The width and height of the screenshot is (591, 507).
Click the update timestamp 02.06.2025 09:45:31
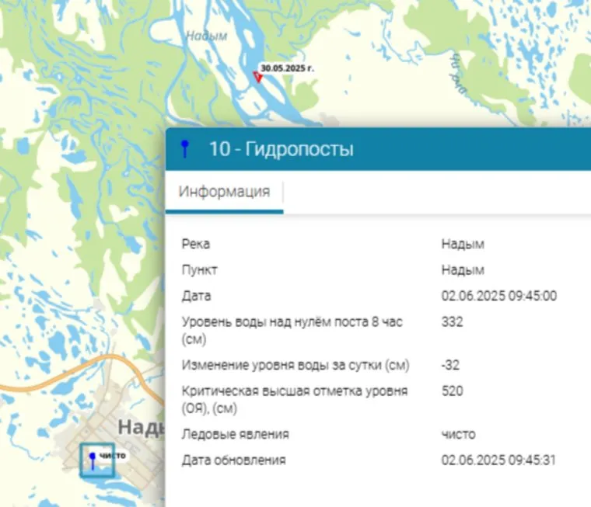[498, 460]
